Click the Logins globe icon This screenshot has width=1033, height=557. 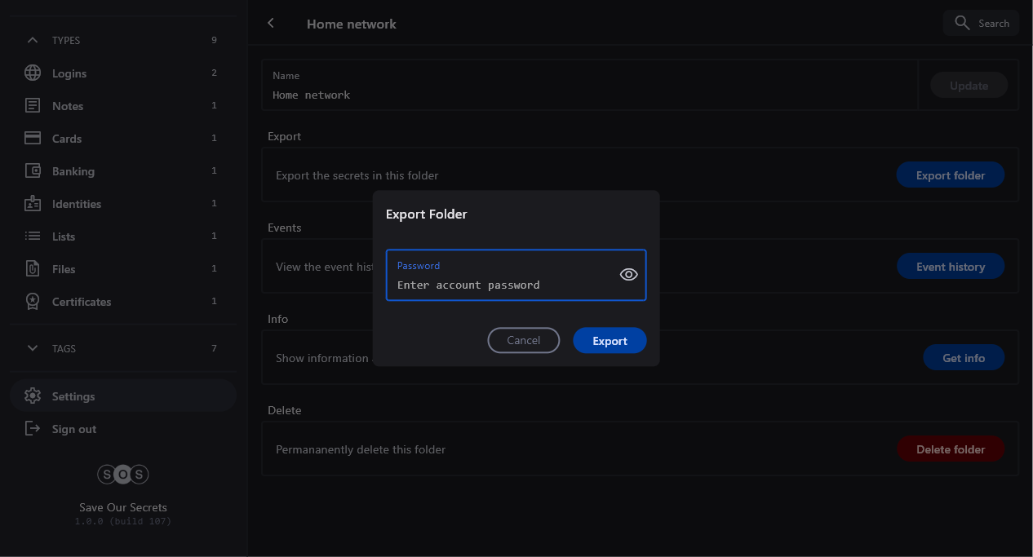coord(33,73)
